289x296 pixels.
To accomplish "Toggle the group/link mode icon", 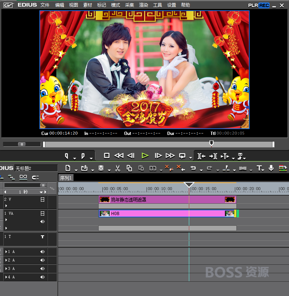I will click(x=23, y=178).
